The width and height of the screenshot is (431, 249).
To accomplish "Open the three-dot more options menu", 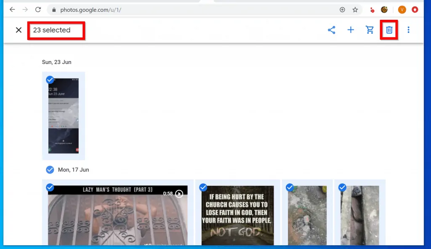I will 408,30.
